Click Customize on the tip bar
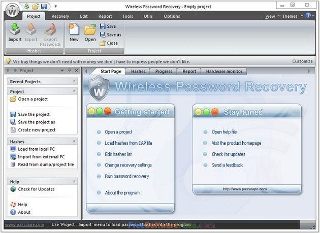 point(302,61)
